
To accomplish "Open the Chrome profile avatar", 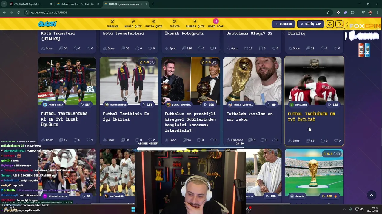I will [371, 12].
